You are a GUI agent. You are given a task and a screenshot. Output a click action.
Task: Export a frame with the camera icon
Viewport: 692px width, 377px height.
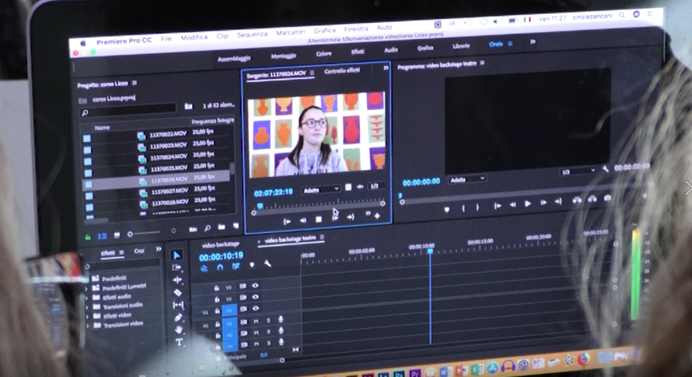[608, 198]
